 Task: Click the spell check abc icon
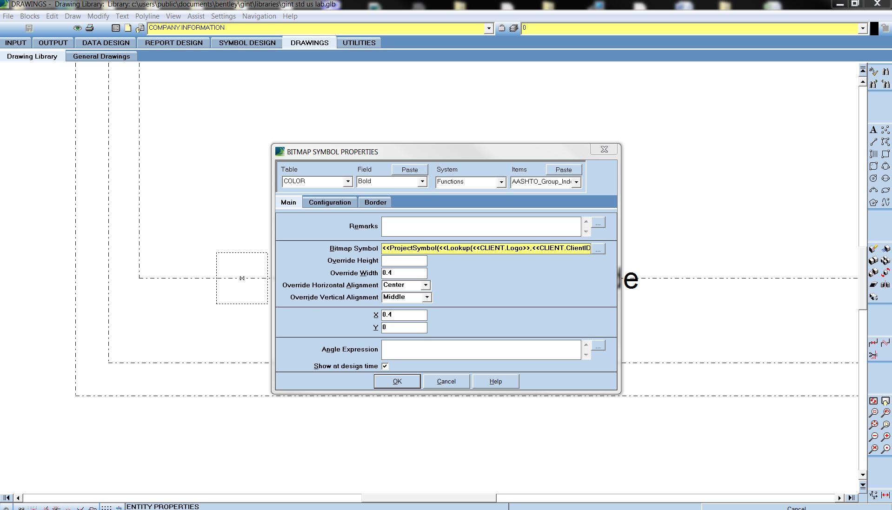tap(873, 72)
